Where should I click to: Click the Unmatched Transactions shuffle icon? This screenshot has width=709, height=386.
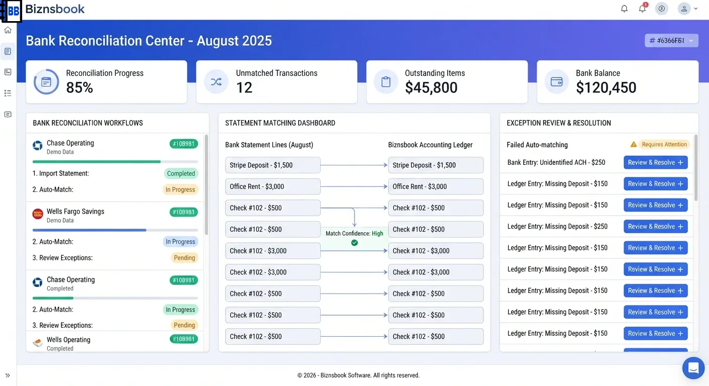(x=216, y=82)
